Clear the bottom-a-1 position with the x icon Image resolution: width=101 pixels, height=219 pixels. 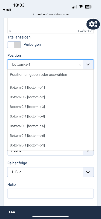79,65
